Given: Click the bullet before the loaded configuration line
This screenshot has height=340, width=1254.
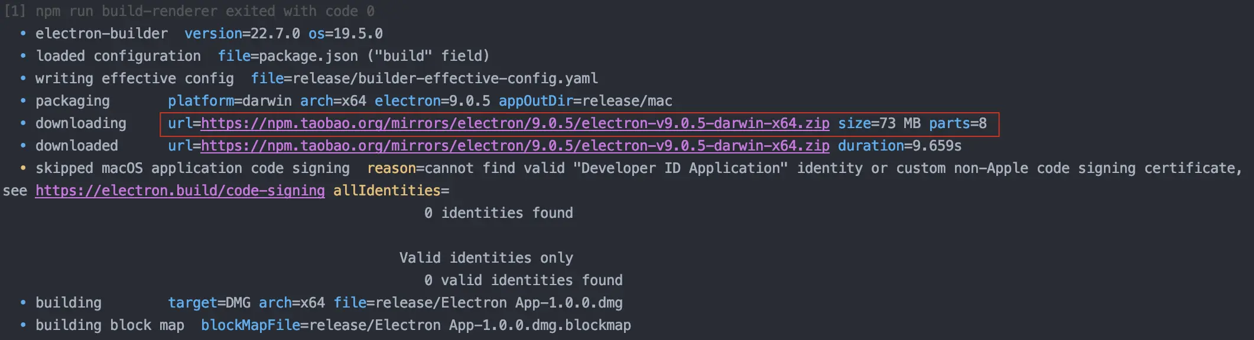Looking at the screenshot, I should 23,56.
